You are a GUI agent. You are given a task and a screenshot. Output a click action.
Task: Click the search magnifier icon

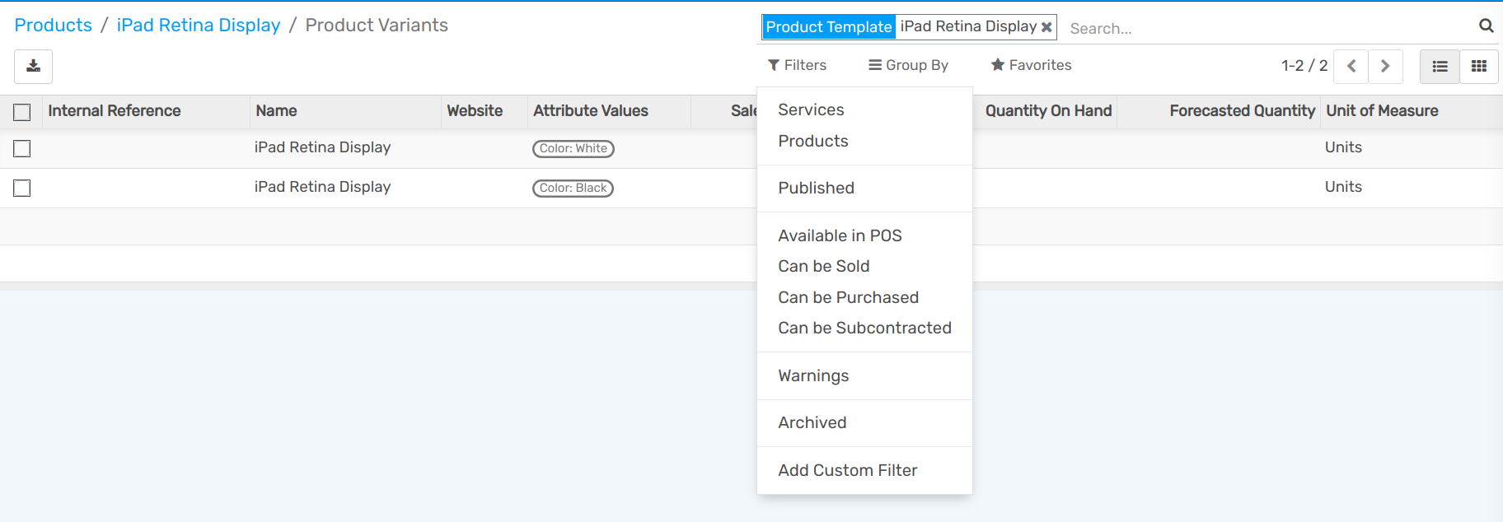point(1486,26)
